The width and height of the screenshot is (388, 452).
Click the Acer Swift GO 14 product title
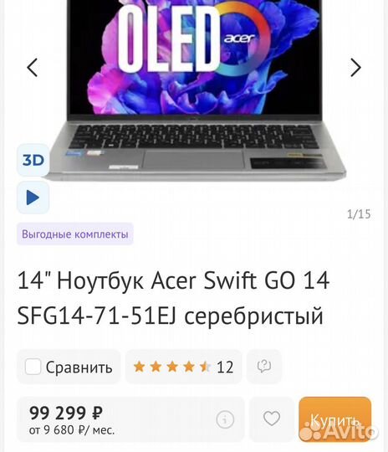(173, 297)
